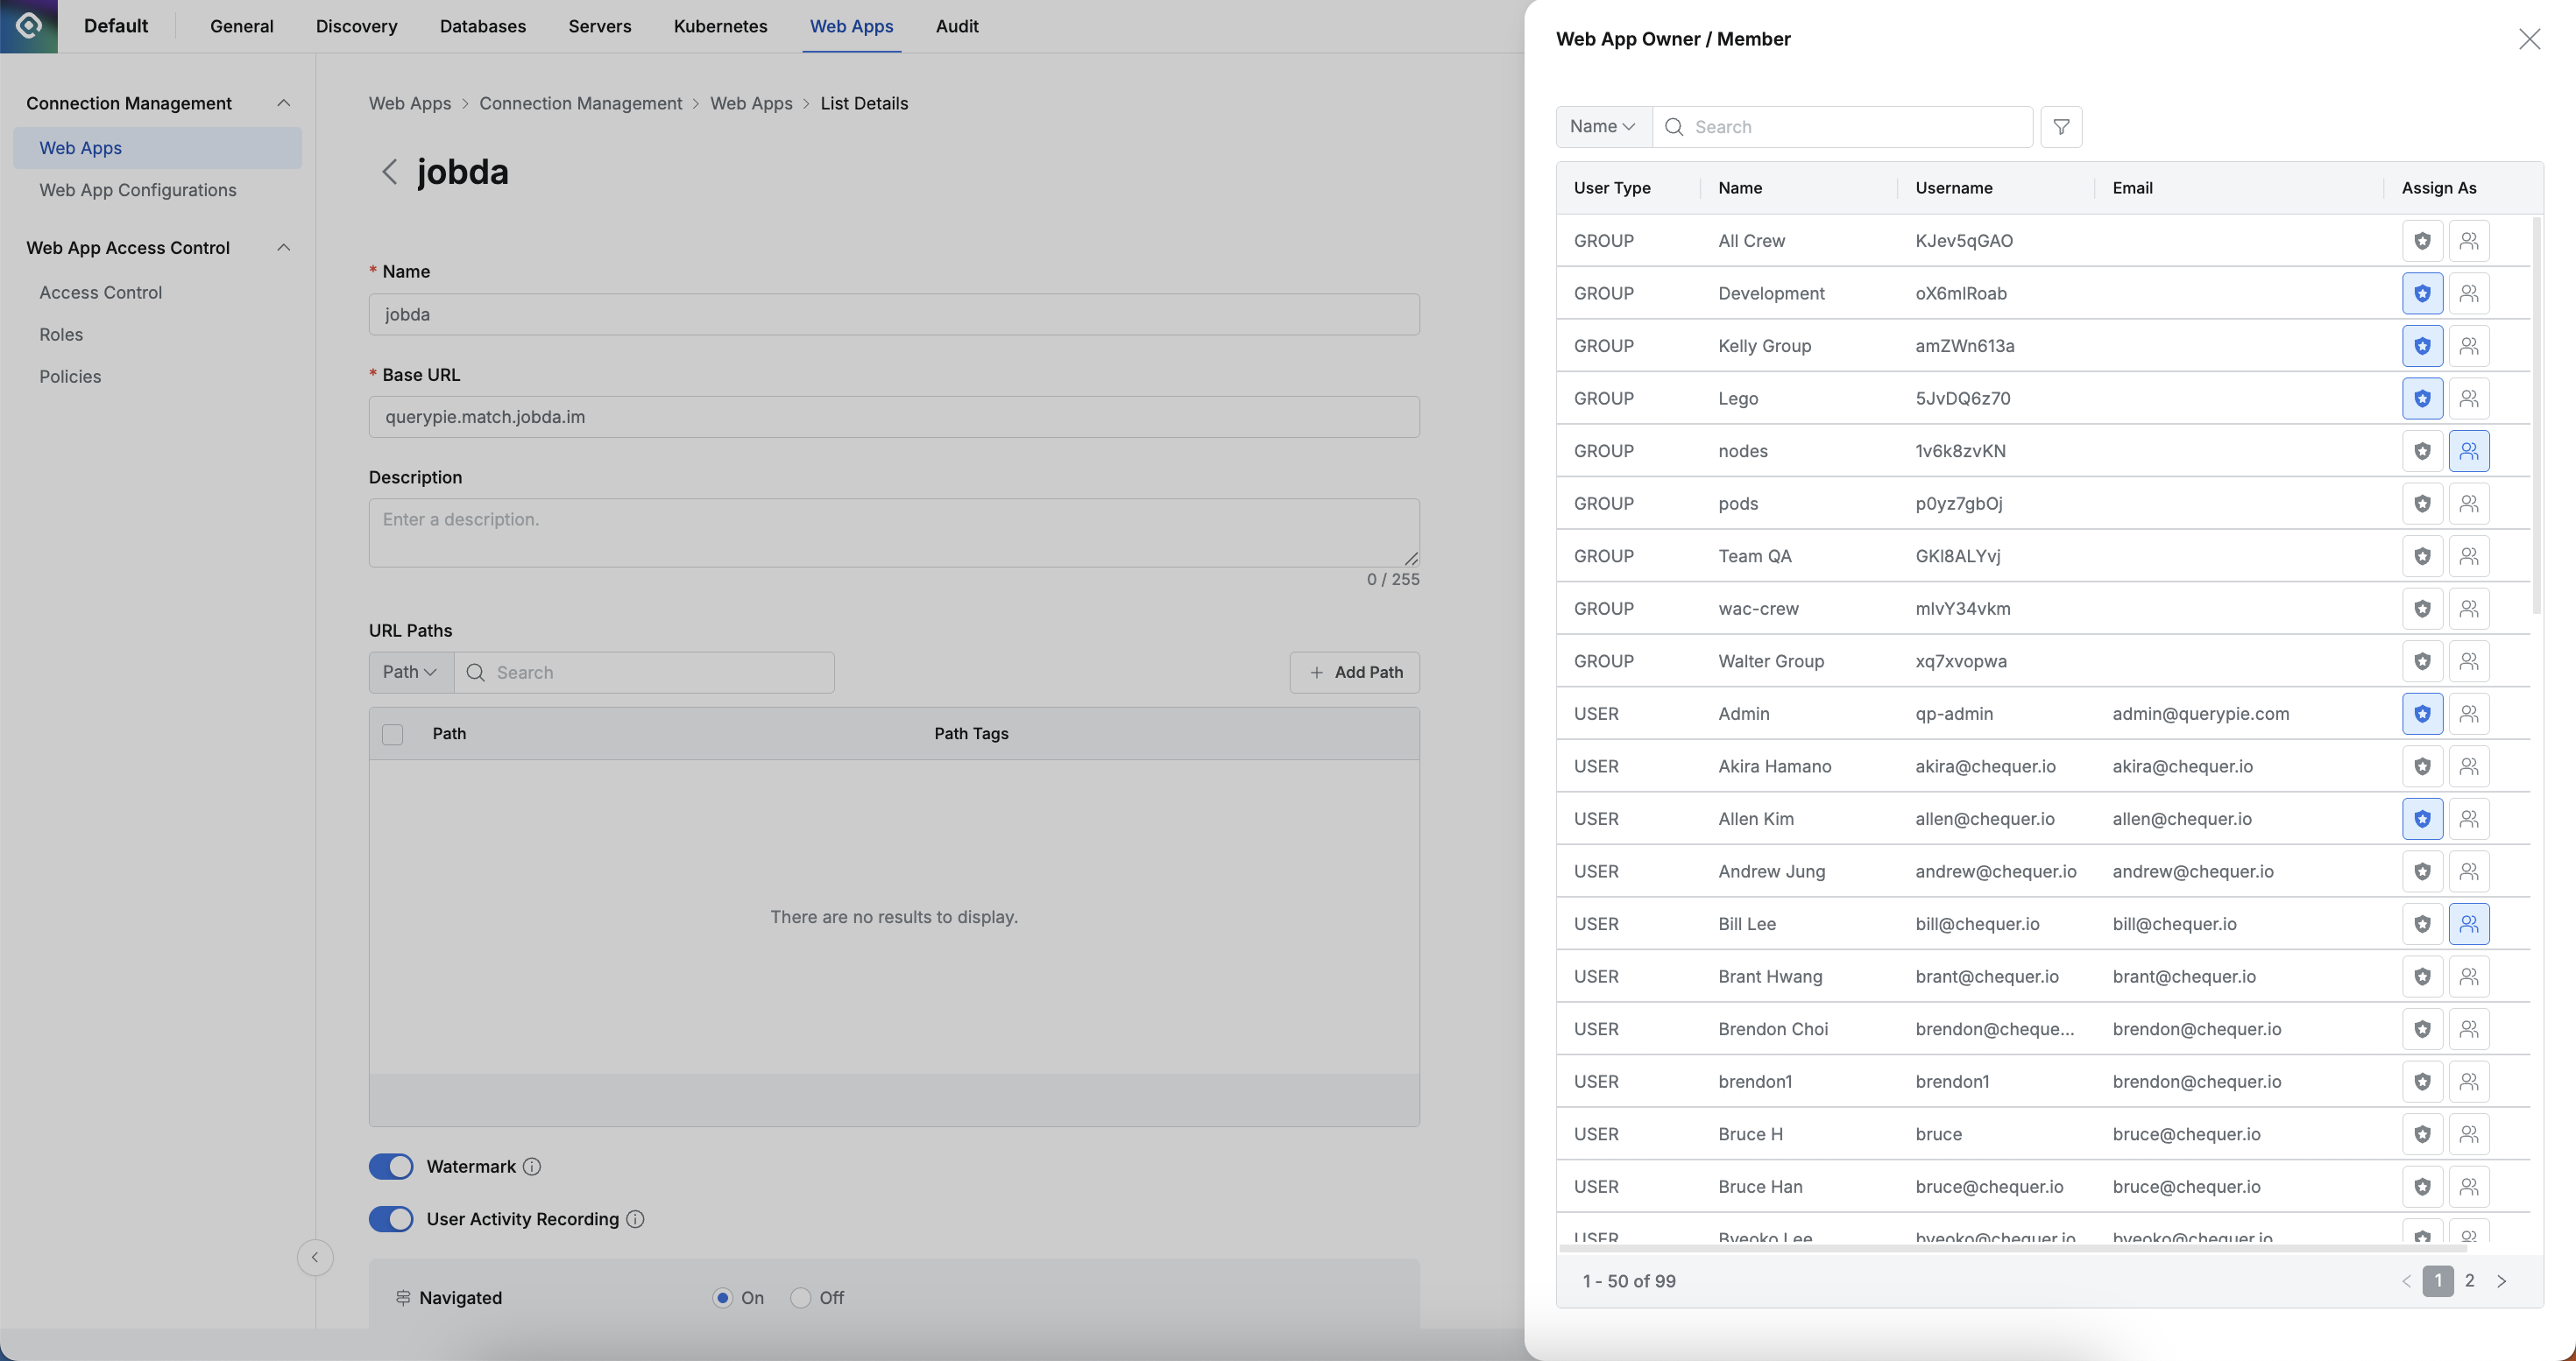This screenshot has height=1361, width=2576.
Task: Open Web App Configurations menu item
Action: (138, 190)
